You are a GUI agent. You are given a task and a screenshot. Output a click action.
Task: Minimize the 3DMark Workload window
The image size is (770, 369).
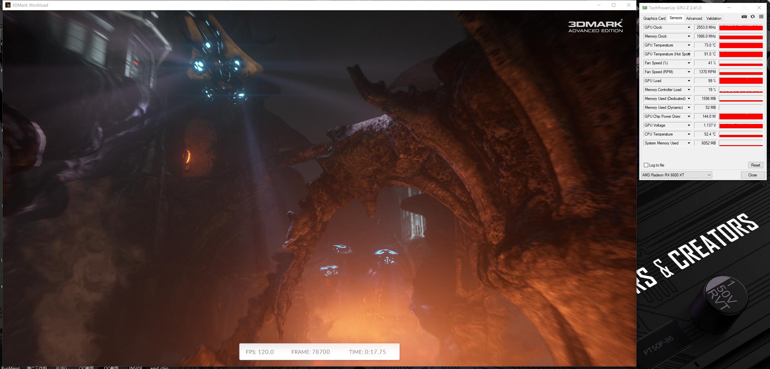point(599,5)
